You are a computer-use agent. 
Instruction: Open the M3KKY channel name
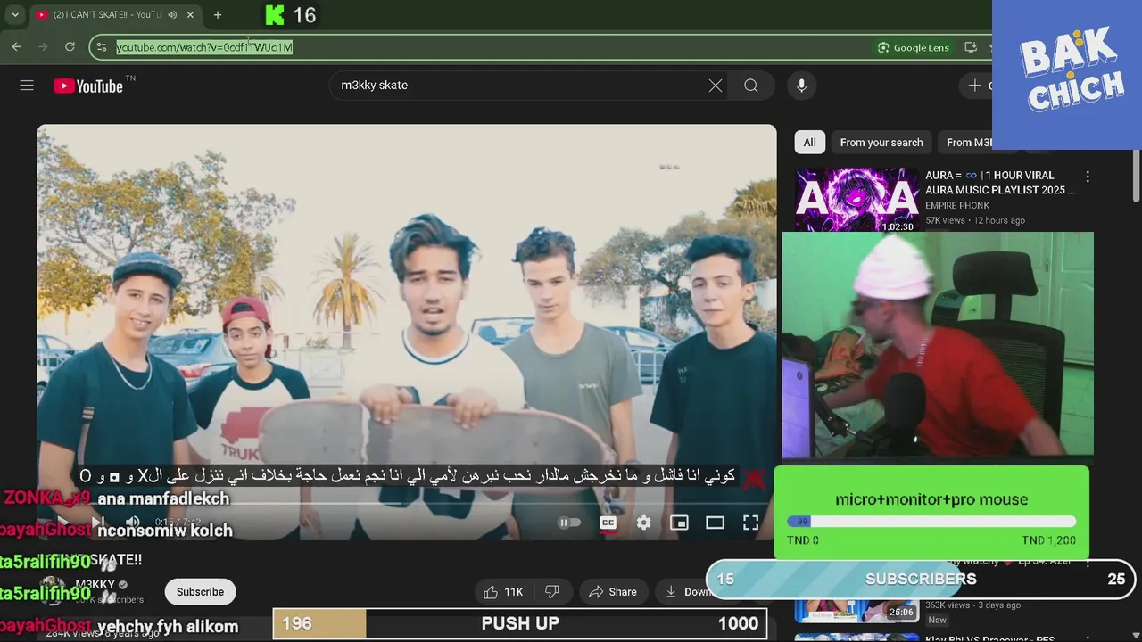pos(95,585)
